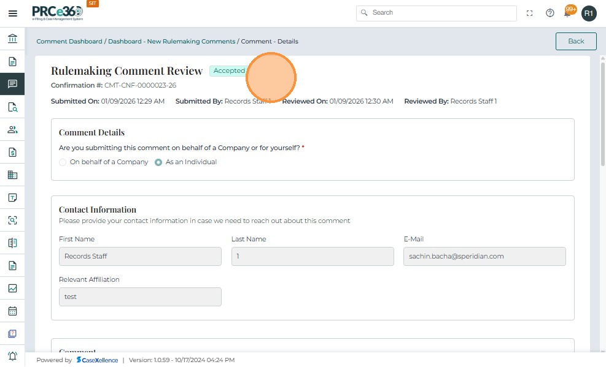Select 'On behalf of a Company' radio
Viewport: 606px width, 367px height.
click(63, 162)
